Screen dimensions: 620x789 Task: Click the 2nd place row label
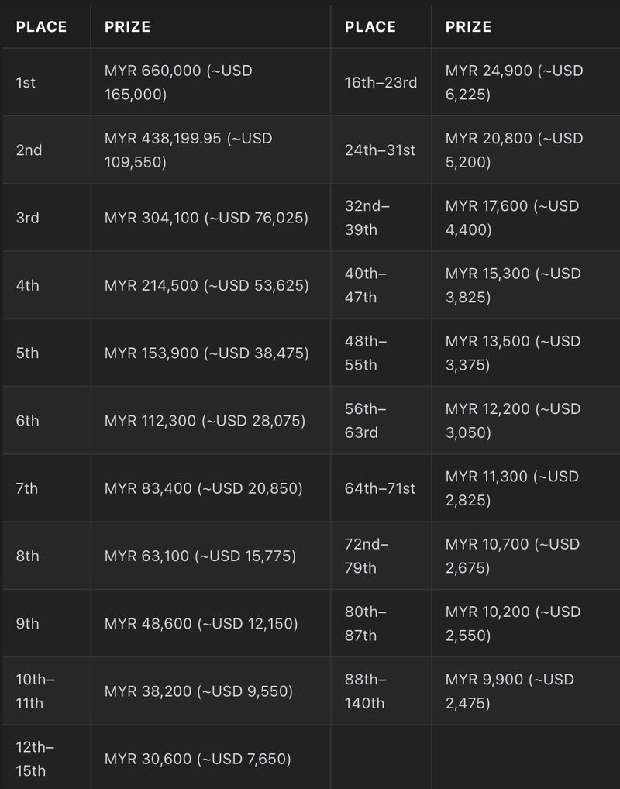(x=29, y=150)
